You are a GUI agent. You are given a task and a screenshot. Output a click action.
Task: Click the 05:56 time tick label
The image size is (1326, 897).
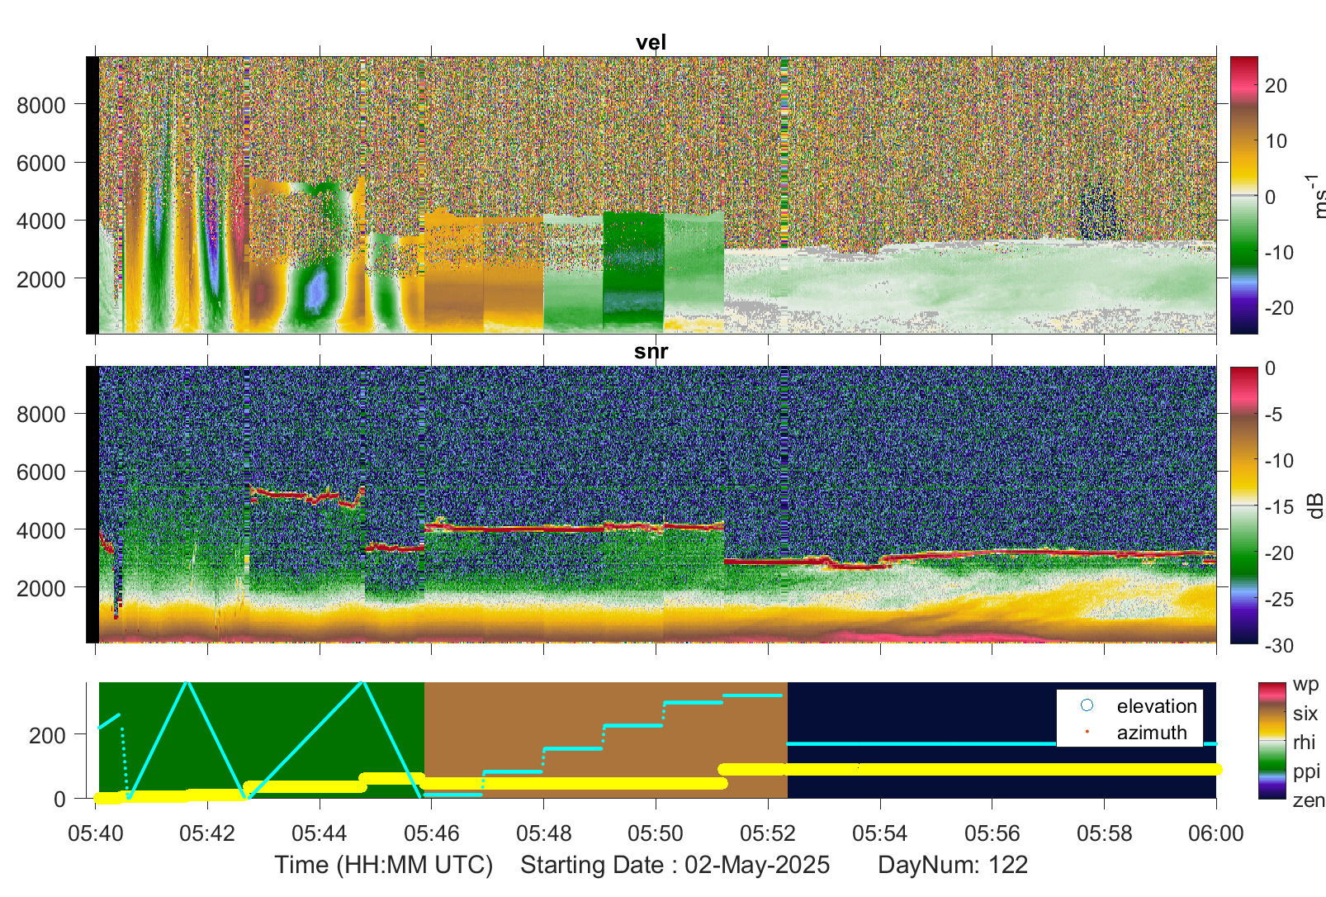(x=992, y=833)
